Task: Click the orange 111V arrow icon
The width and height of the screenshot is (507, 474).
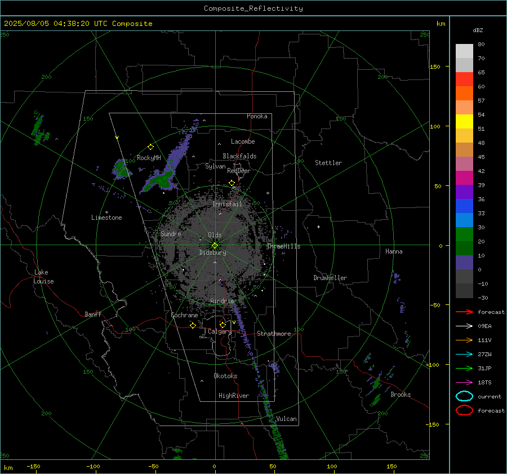Action: coord(464,340)
